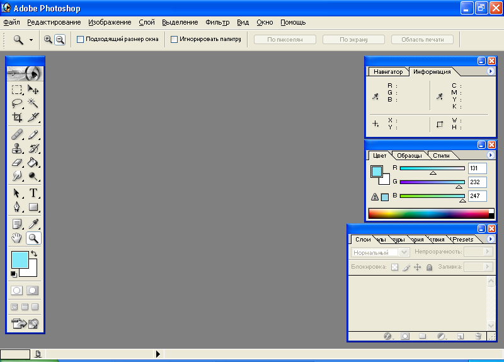Image resolution: width=504 pixels, height=362 pixels.
Task: Open Color palette menu arrow
Action: [490, 155]
